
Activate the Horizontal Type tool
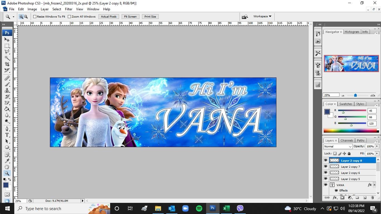(7, 135)
